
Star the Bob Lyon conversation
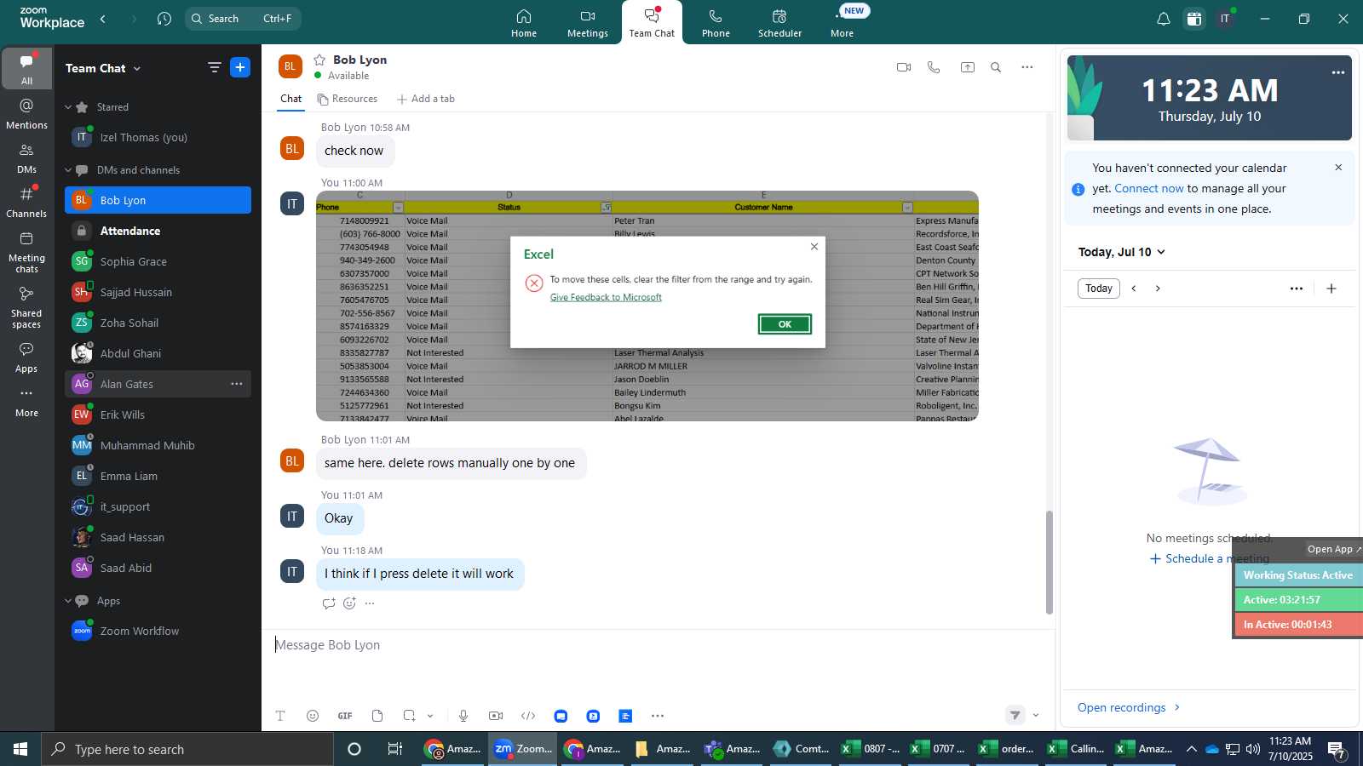[319, 60]
